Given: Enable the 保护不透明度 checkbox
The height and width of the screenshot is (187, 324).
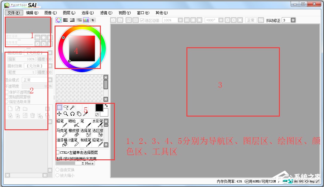Looking at the screenshot, I should (7, 92).
